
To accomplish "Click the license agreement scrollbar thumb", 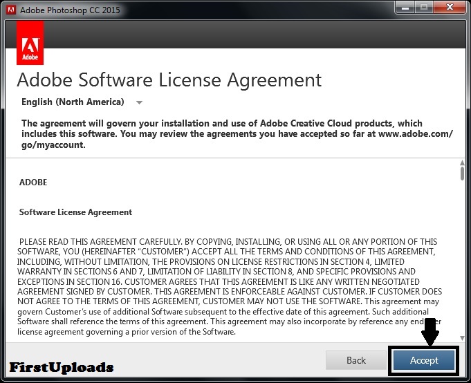I will (x=462, y=173).
